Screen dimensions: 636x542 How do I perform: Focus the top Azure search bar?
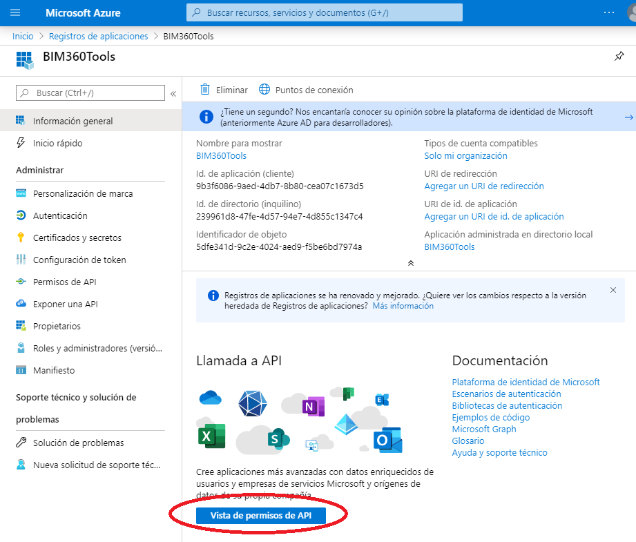point(324,12)
